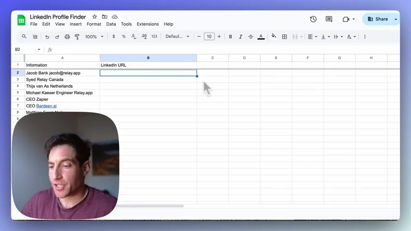Open the File menu

click(x=34, y=24)
